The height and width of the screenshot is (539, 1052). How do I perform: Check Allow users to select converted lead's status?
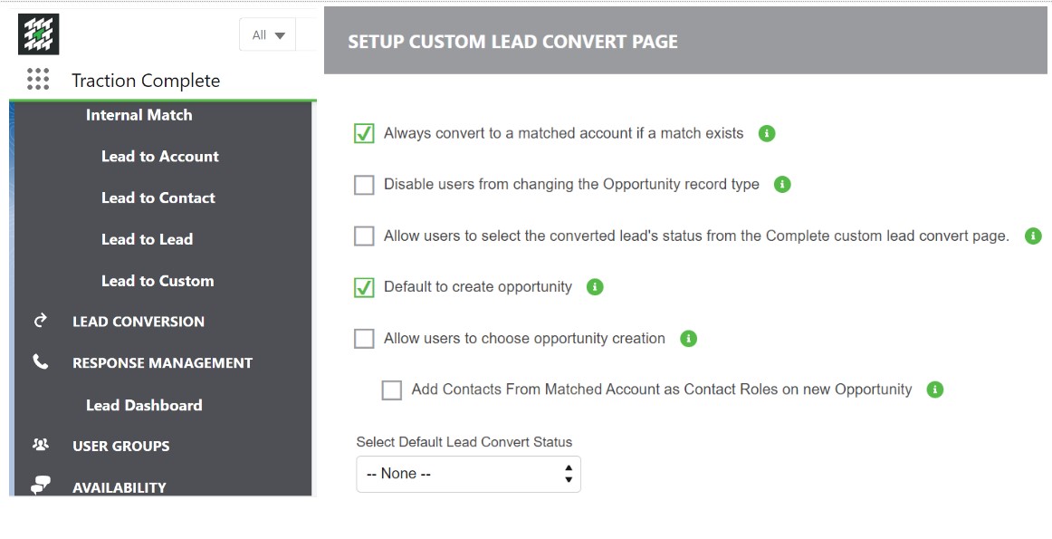pyautogui.click(x=364, y=236)
